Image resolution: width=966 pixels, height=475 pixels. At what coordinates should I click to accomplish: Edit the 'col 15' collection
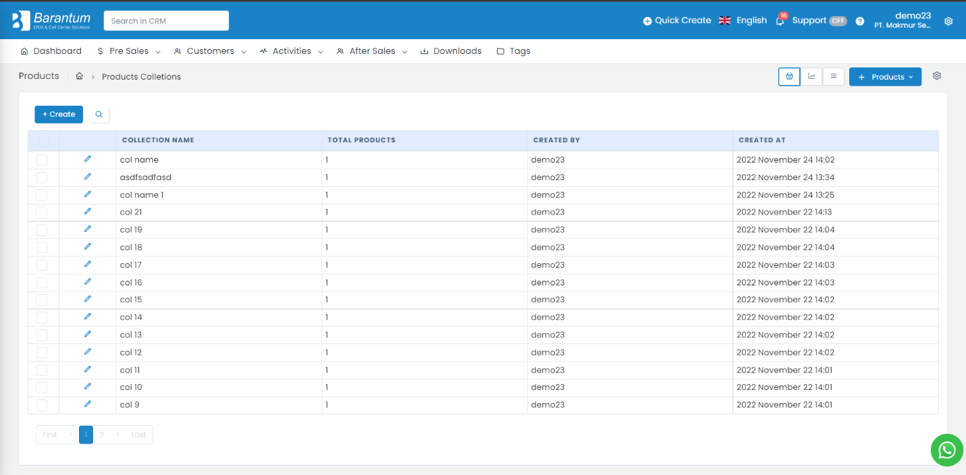87,299
